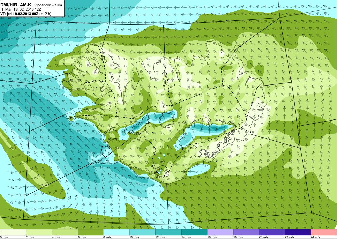
Task: Click the pink 24 m/s and above swatch
Action: coord(324,232)
